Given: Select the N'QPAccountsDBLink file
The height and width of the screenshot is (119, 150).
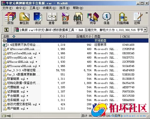Looking at the screenshot, I should pyautogui.click(x=75, y=49).
